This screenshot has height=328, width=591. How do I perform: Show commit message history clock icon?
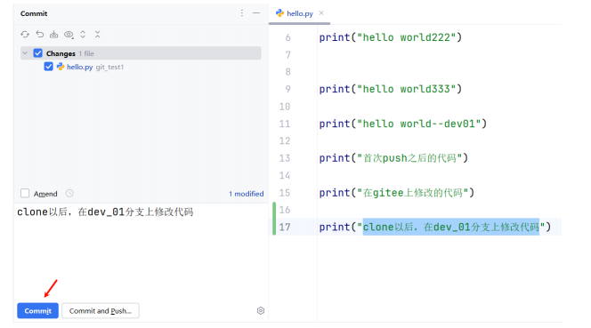(x=69, y=193)
